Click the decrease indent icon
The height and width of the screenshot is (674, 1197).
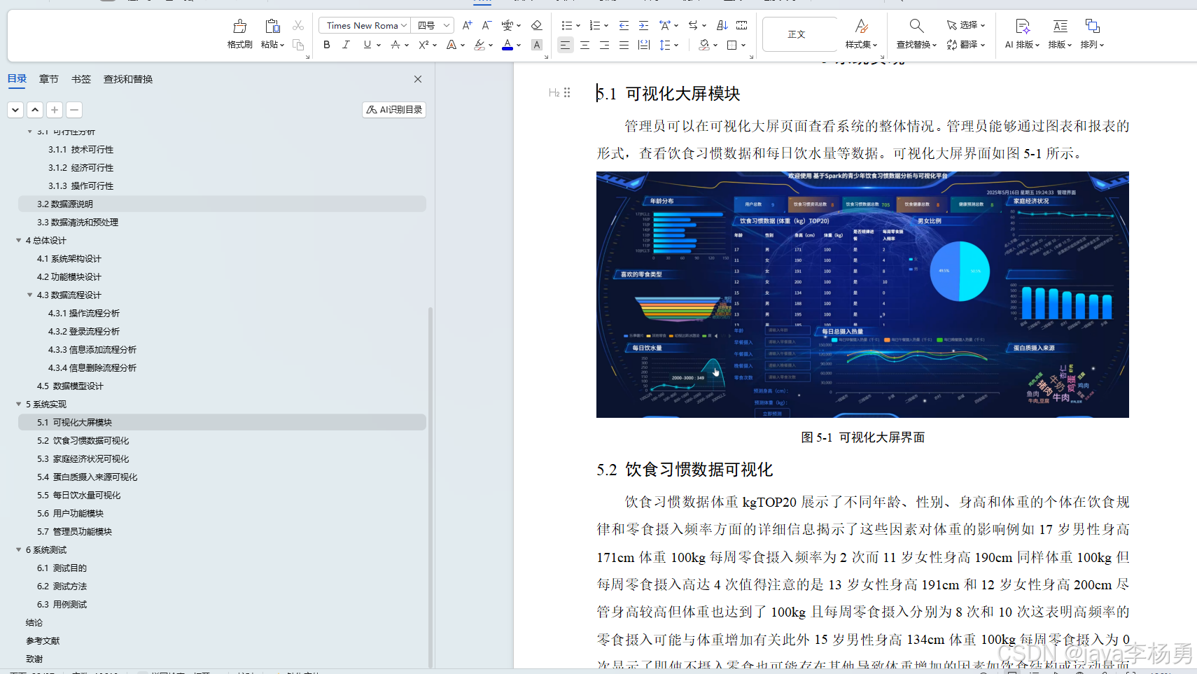(x=624, y=25)
